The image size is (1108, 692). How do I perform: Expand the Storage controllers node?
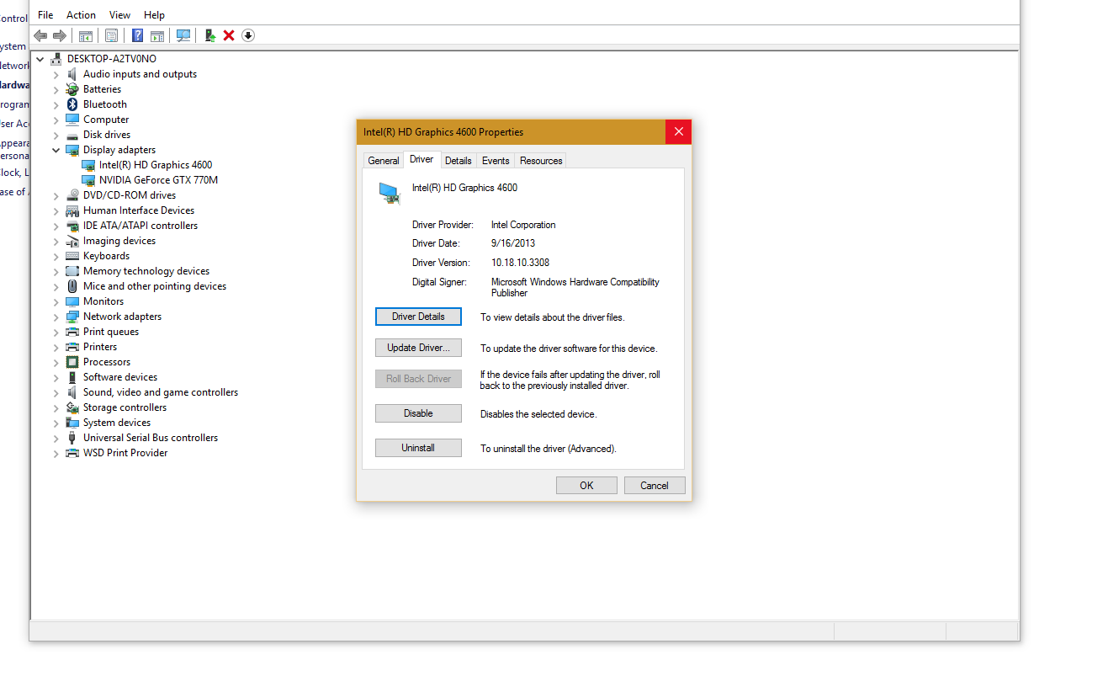(56, 407)
